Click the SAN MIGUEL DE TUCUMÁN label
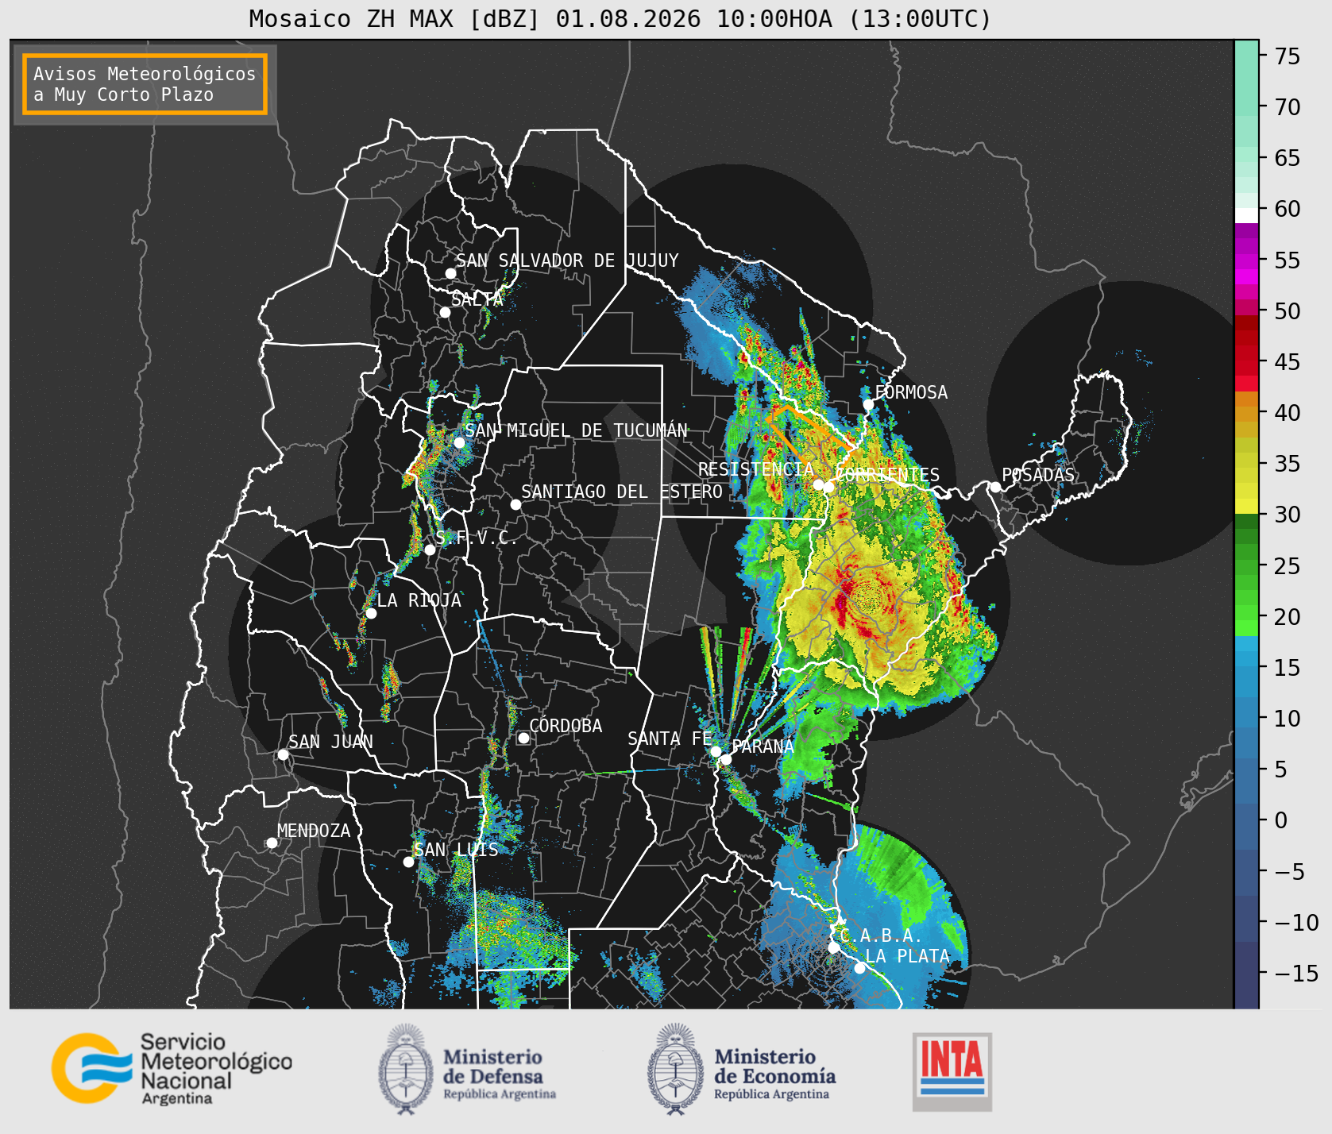 (576, 430)
